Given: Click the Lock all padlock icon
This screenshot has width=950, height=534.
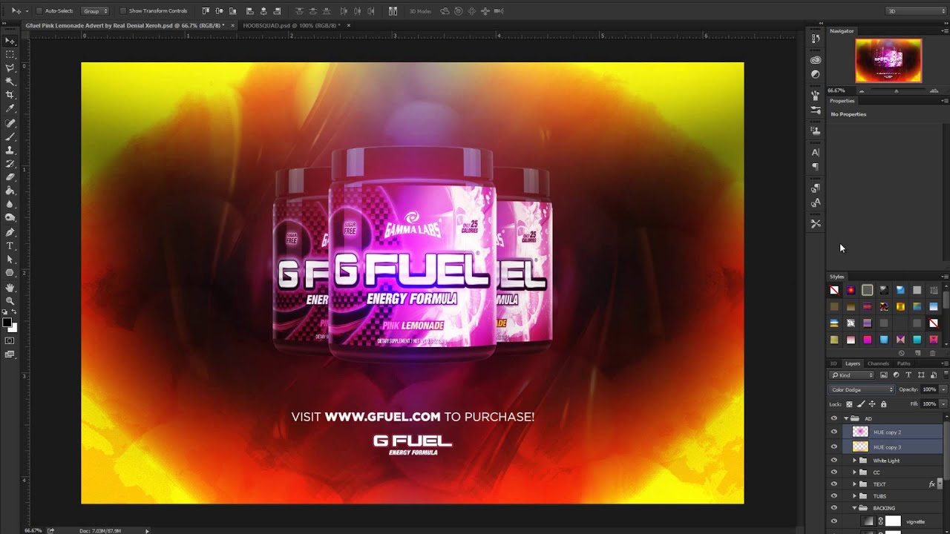Looking at the screenshot, I should tap(883, 404).
